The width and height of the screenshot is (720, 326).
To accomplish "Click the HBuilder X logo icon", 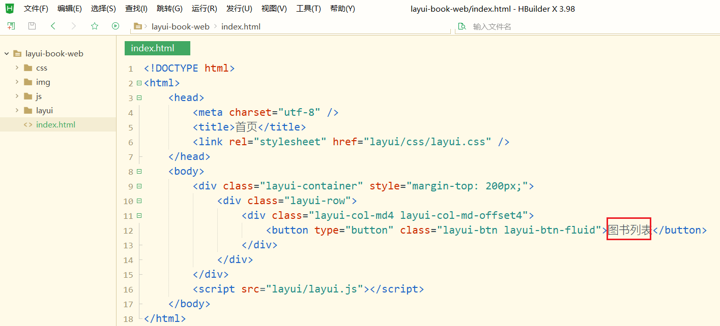I will click(x=10, y=8).
